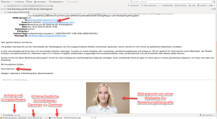The height and width of the screenshot is (119, 217).
Task: Click the jpg image icon before Doris Sommer attachment
Action: [50, 118]
